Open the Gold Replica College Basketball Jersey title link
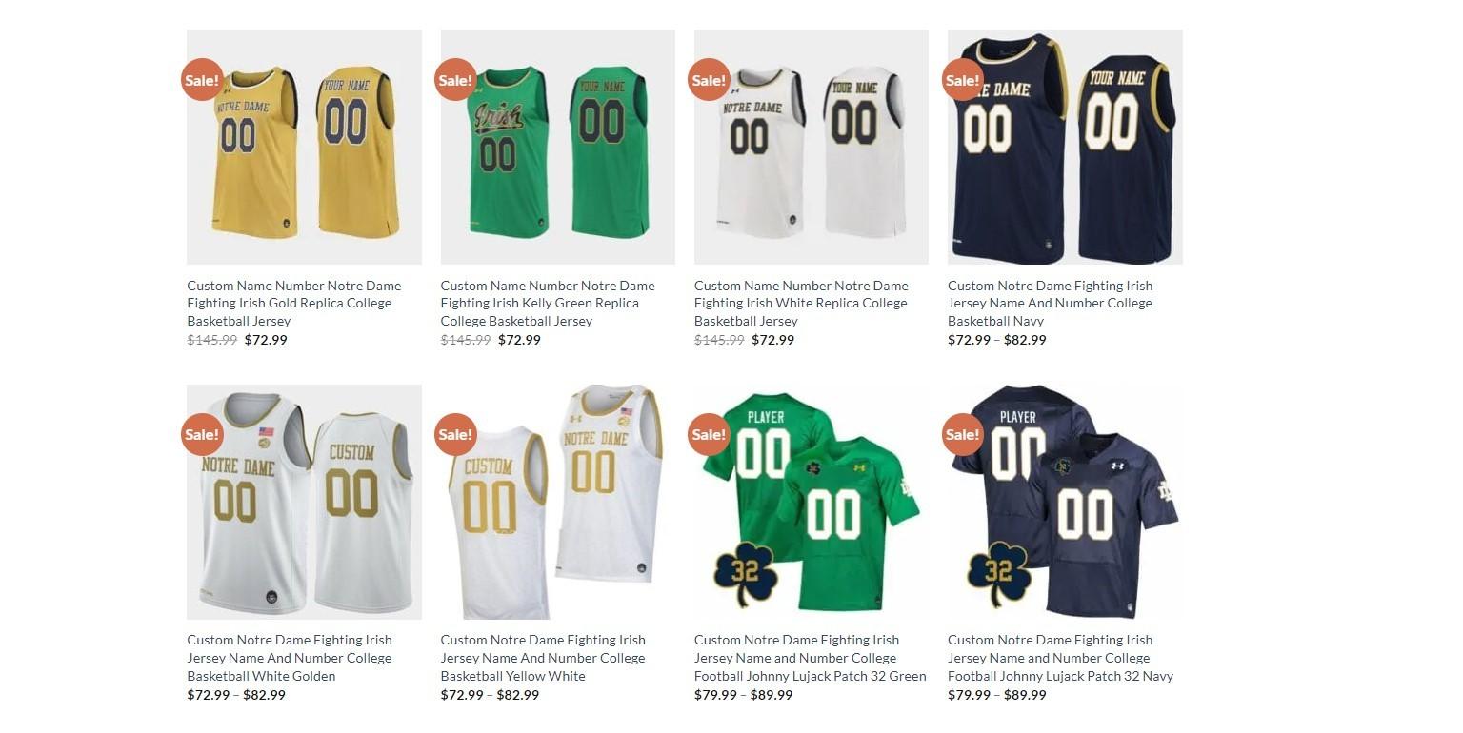This screenshot has height=733, width=1463. pyautogui.click(x=294, y=303)
